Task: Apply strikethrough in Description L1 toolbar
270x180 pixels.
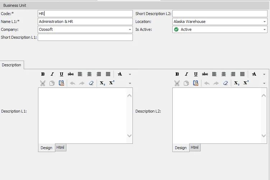Action: pyautogui.click(x=71, y=74)
